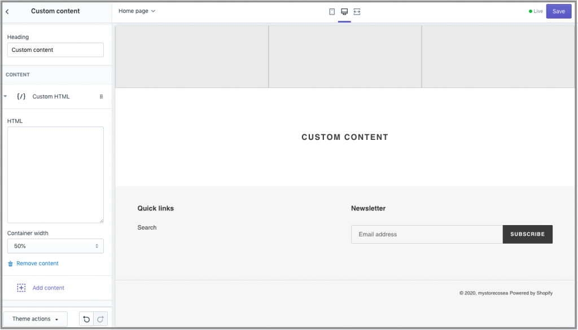
Task: Click the Subscribe button in newsletter
Action: 527,234
